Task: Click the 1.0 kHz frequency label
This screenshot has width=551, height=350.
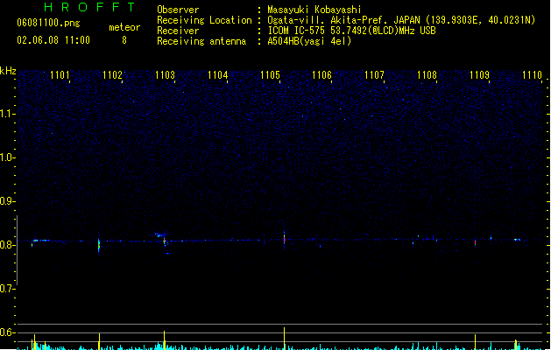Action: click(7, 157)
